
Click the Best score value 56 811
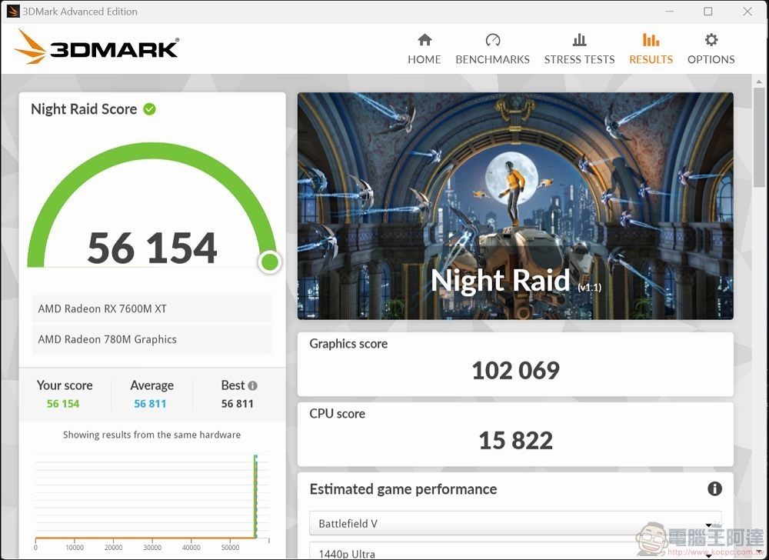pos(238,404)
